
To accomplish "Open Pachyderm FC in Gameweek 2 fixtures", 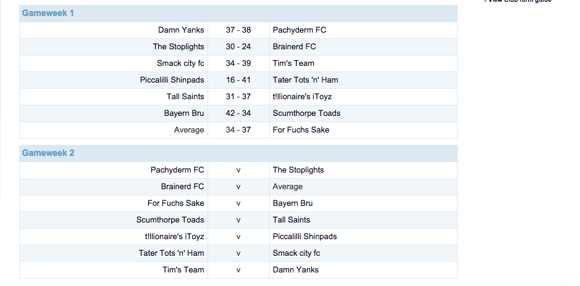I will (177, 170).
